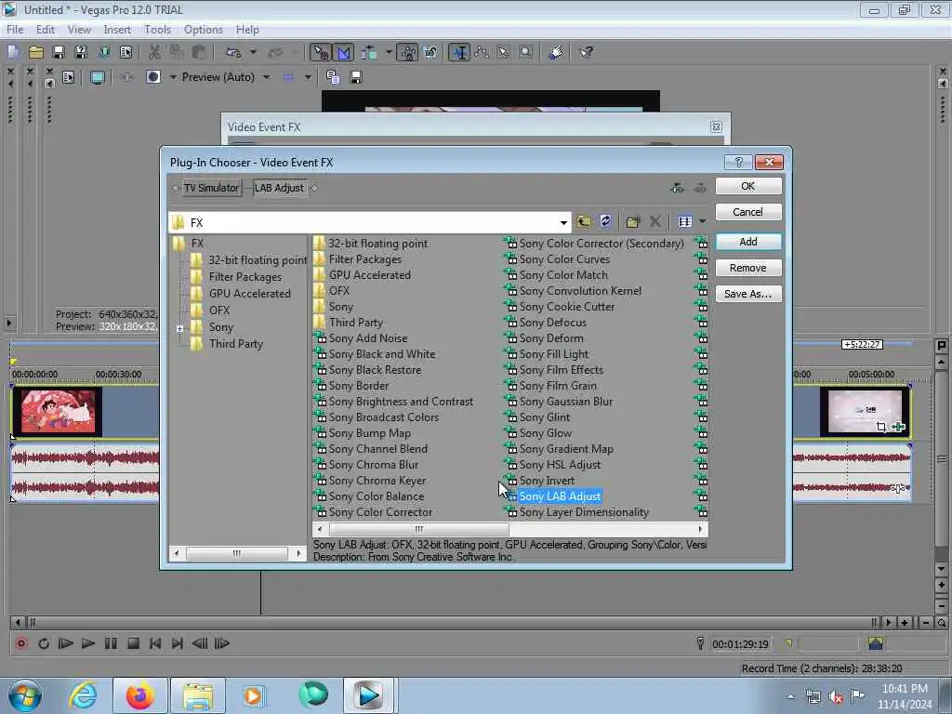Go up one folder level in Plug-In Chooser
Viewport: 952px width, 714px height.
[584, 221]
